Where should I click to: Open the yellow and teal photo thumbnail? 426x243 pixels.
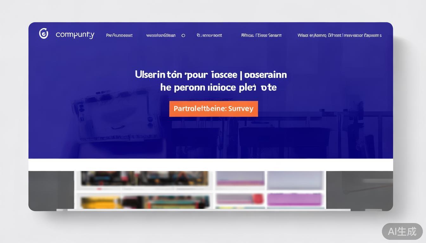pyautogui.click(x=145, y=202)
